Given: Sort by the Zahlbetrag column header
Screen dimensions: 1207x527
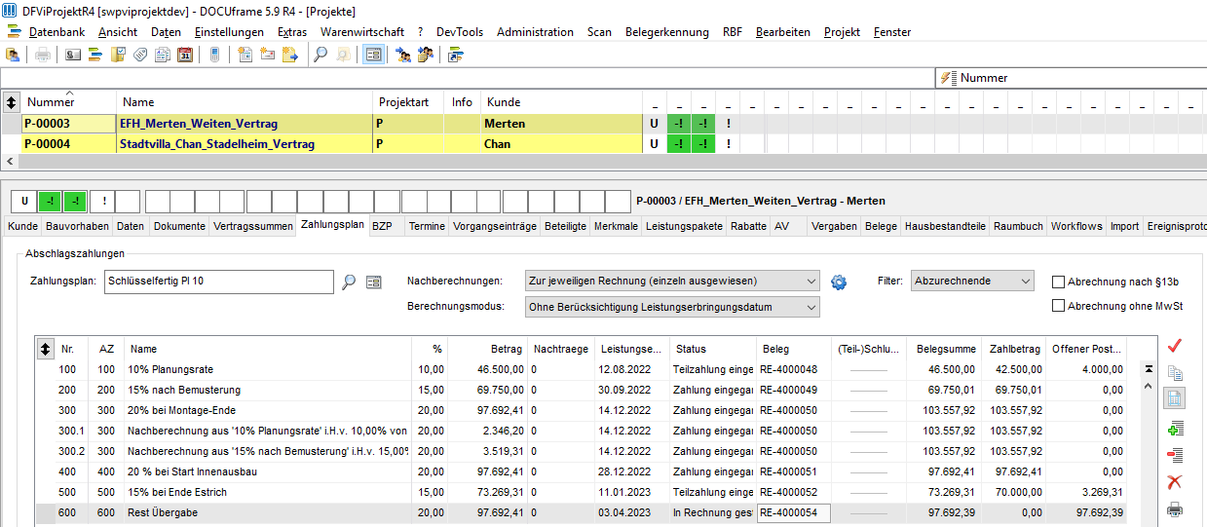Looking at the screenshot, I should coord(1014,349).
